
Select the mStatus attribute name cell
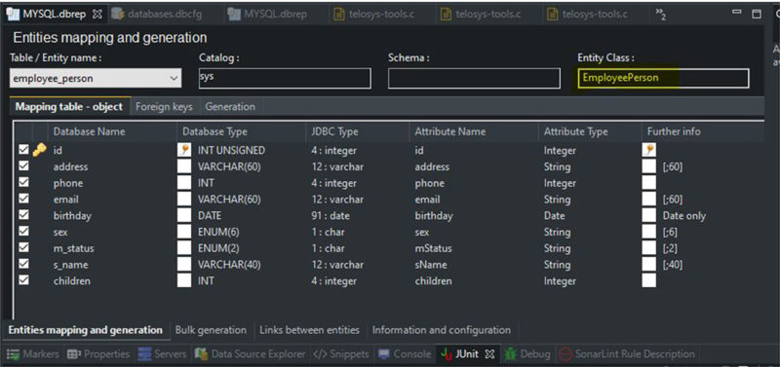tap(433, 248)
